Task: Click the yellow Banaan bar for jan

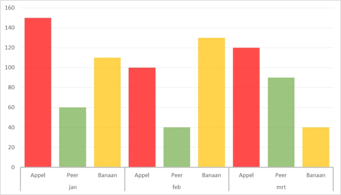Action: [107, 112]
